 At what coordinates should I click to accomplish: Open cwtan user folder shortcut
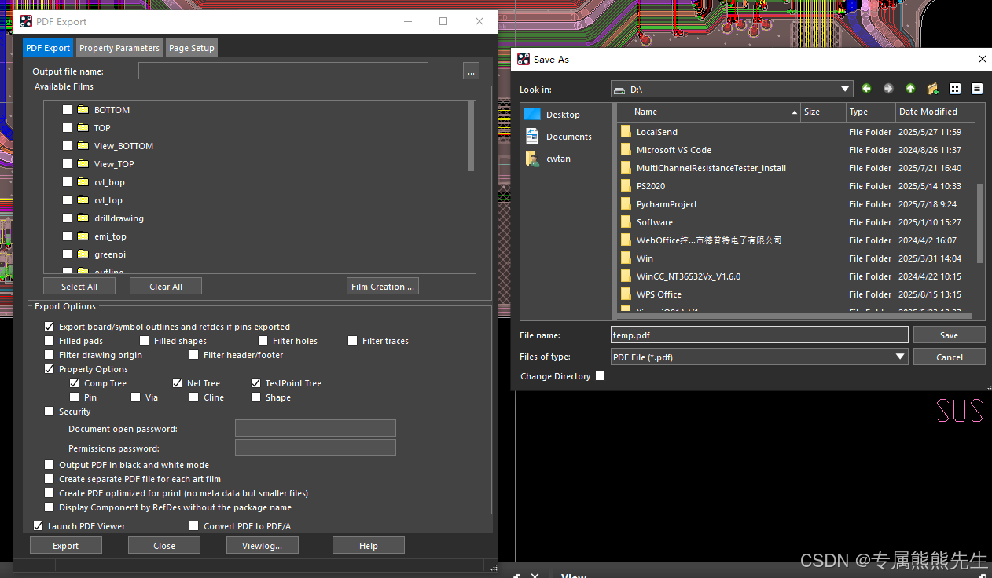click(549, 159)
